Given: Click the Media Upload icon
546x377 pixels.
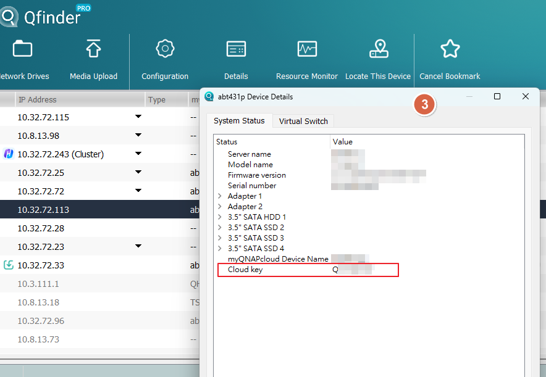Looking at the screenshot, I should [93, 49].
